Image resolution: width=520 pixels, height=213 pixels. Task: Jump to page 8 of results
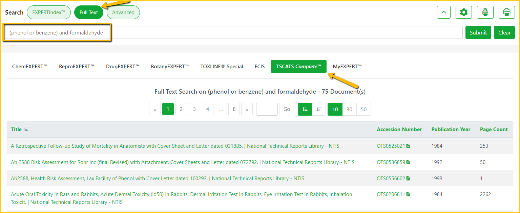coord(234,109)
